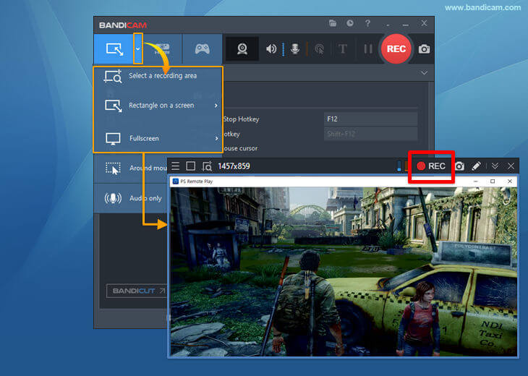This screenshot has height=376, width=528.
Task: Expand Fullscreen submenu arrow
Action: pyautogui.click(x=216, y=138)
